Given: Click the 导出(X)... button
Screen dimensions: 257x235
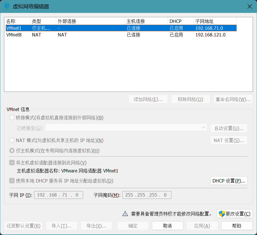Looking at the screenshot, I should 96,226.
